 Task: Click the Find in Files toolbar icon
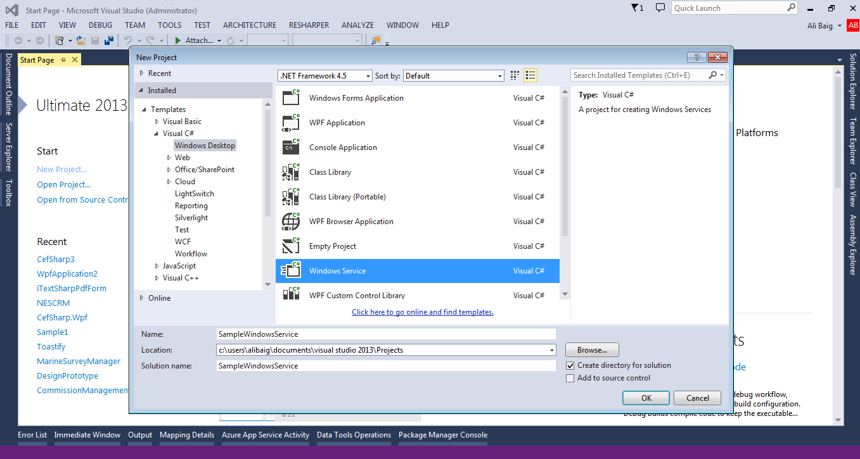pos(376,41)
